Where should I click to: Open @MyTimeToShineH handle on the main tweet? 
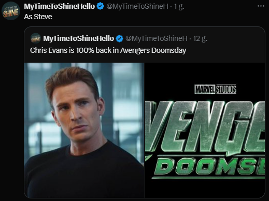point(137,7)
